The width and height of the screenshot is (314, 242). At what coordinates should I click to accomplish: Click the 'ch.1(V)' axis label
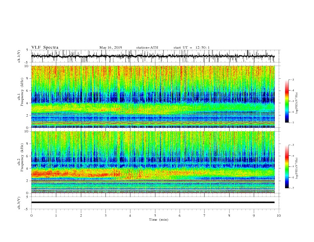pos(19,56)
